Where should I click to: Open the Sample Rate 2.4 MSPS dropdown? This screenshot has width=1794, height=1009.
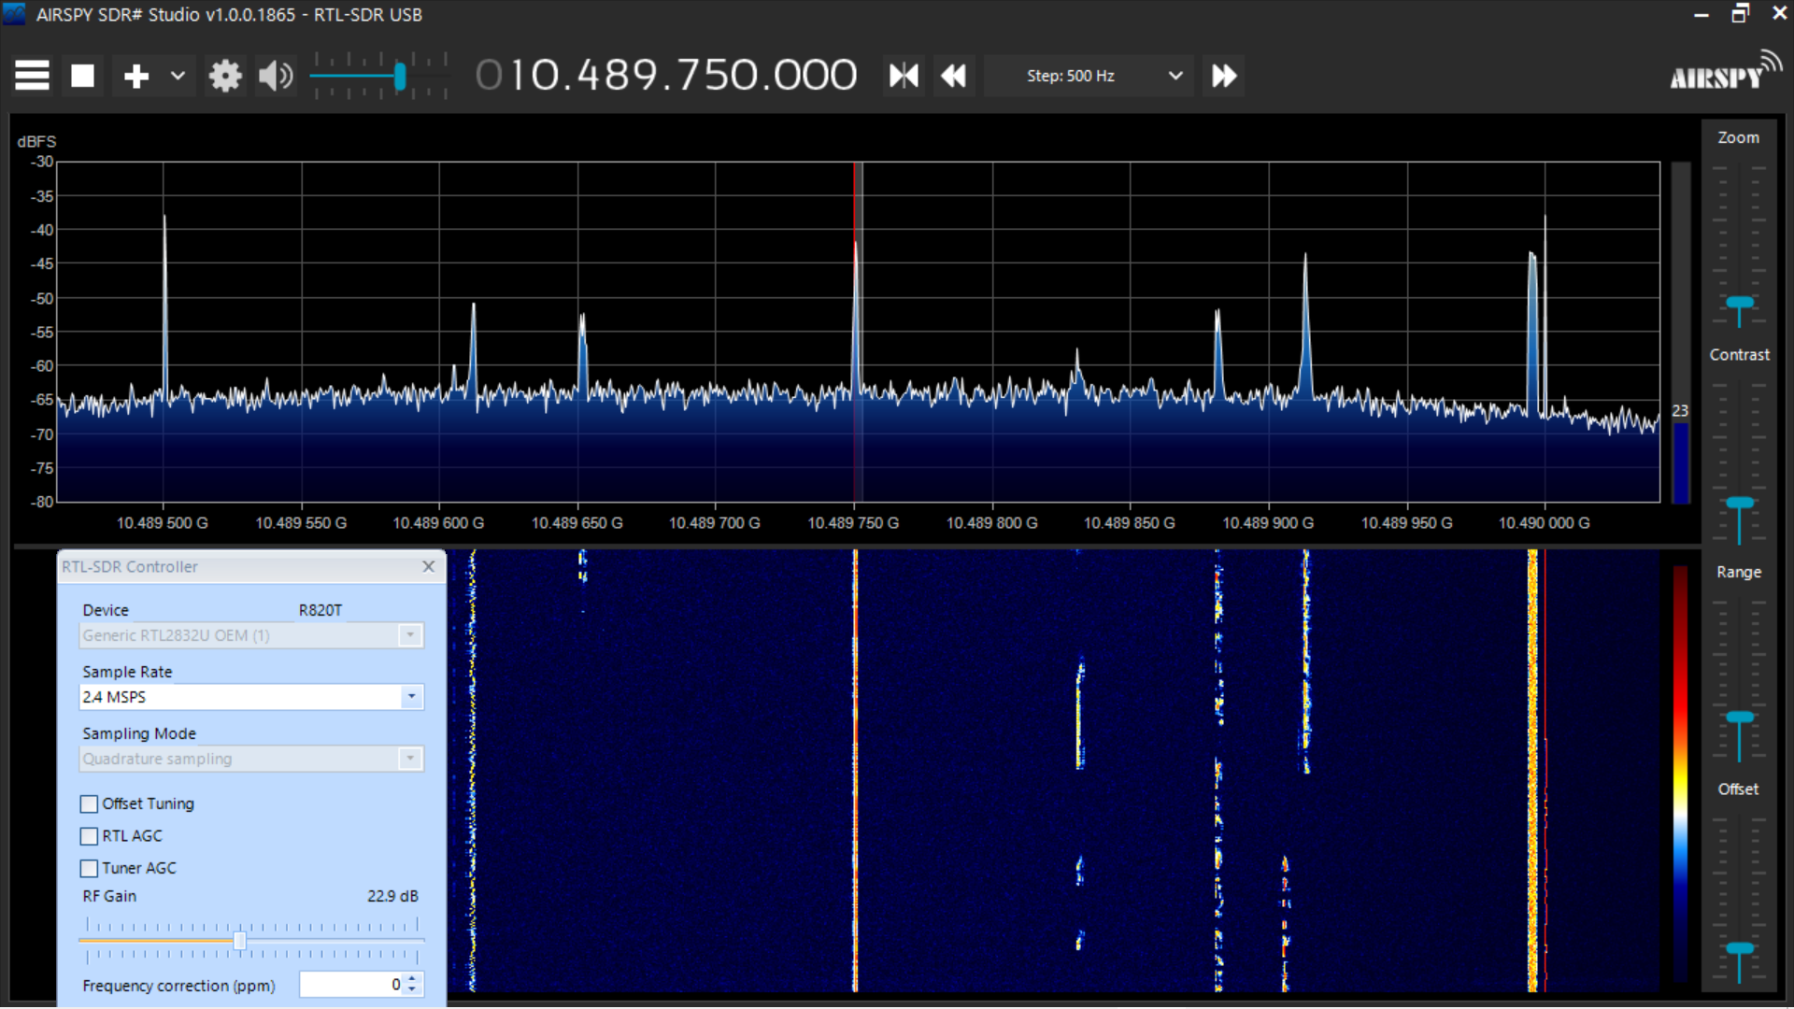[250, 697]
